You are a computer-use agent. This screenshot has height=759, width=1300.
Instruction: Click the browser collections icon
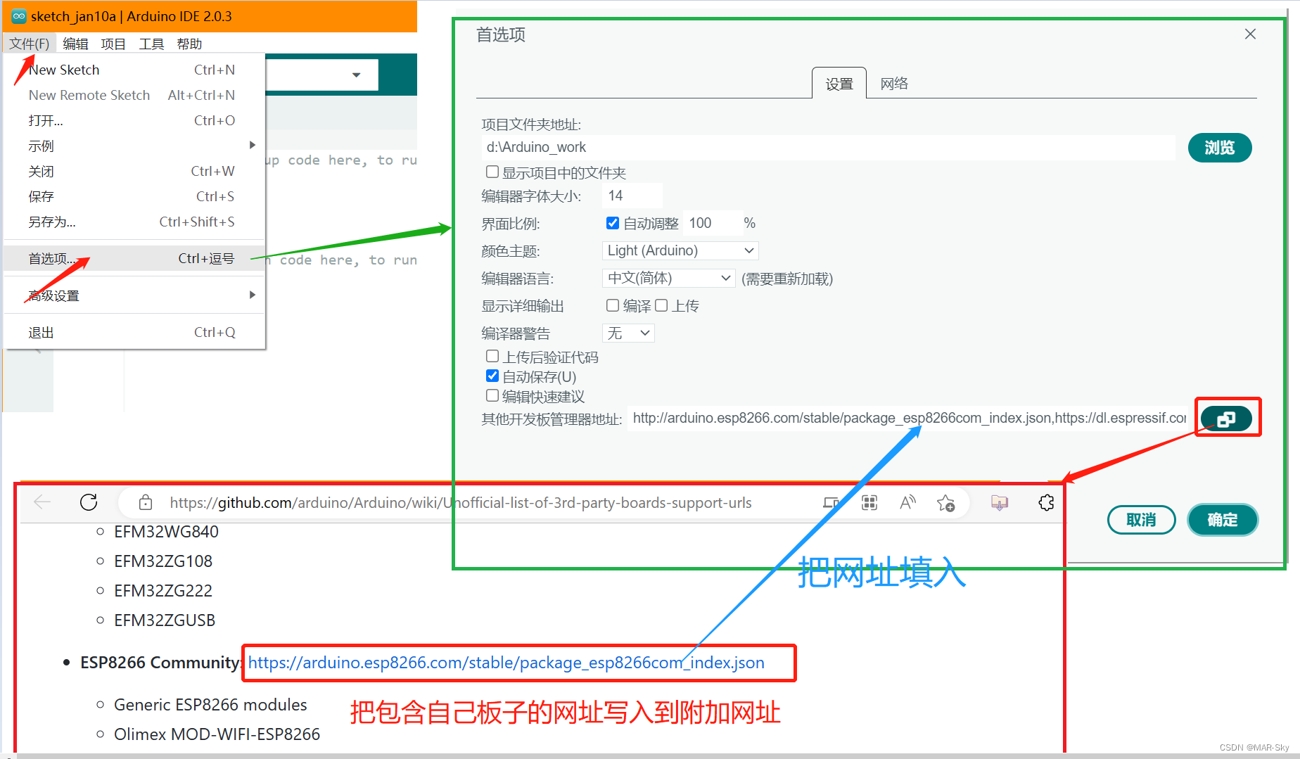[x=1000, y=502]
